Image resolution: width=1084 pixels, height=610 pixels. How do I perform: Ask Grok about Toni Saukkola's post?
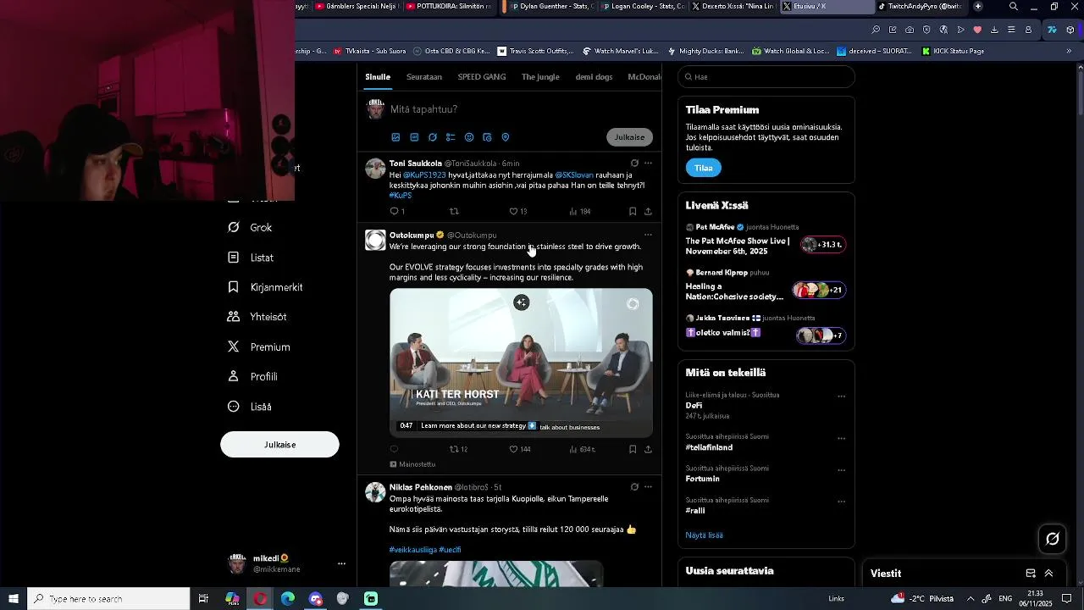click(634, 163)
